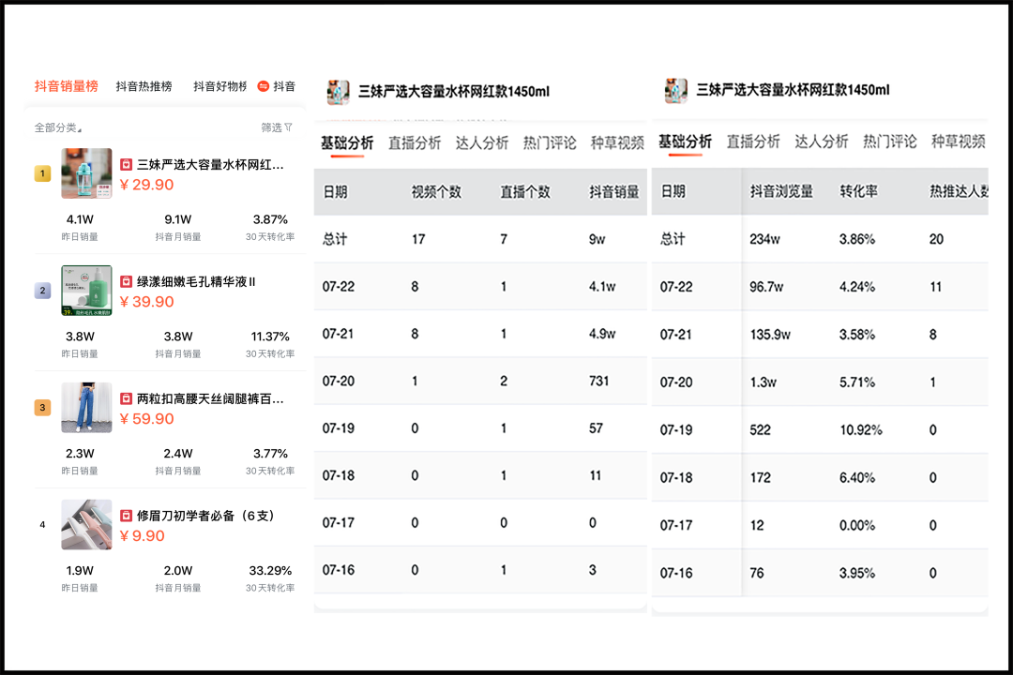The width and height of the screenshot is (1013, 675).
Task: Select 直播分析 tab in middle panel
Action: (x=415, y=142)
